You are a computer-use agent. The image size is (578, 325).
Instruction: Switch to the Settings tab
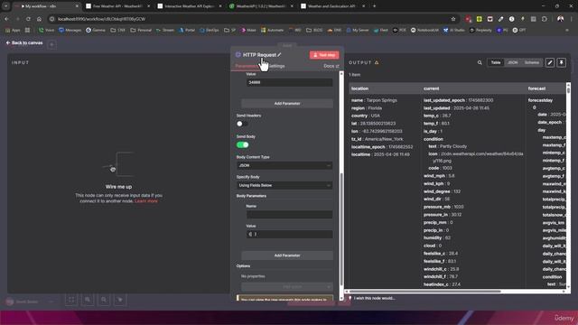coord(276,66)
